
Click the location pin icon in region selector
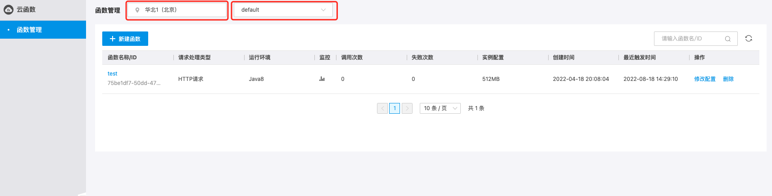click(x=137, y=10)
